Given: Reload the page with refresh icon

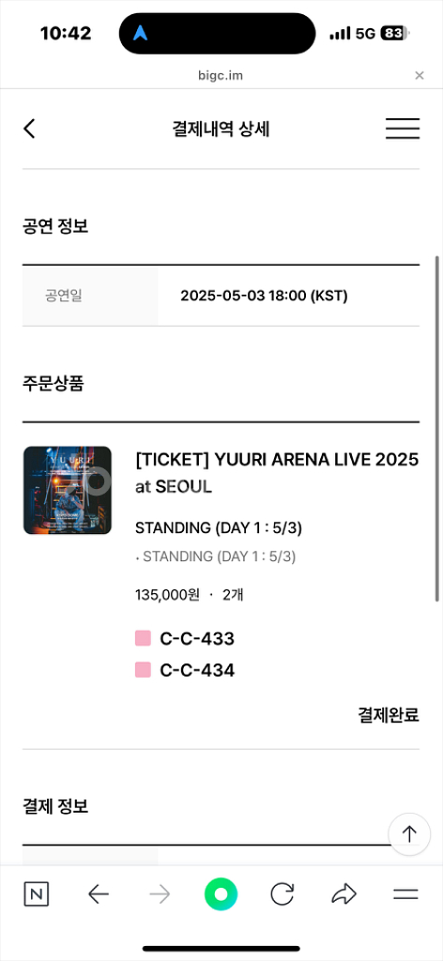Looking at the screenshot, I should [x=282, y=894].
